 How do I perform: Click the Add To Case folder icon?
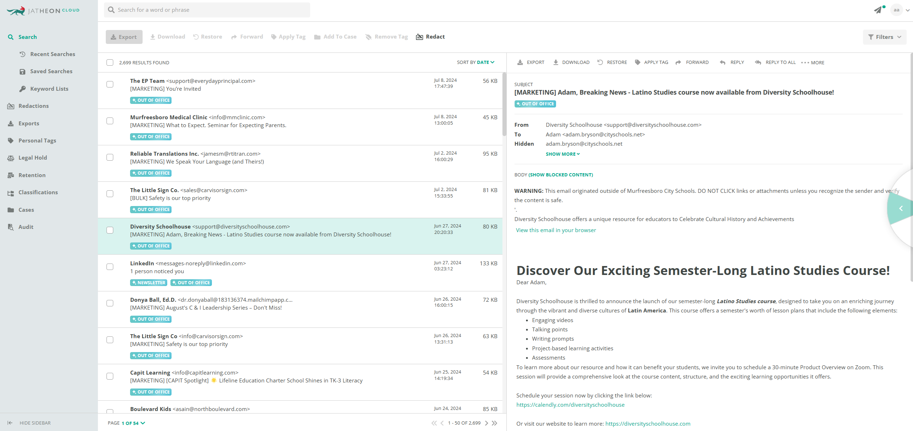coord(317,37)
